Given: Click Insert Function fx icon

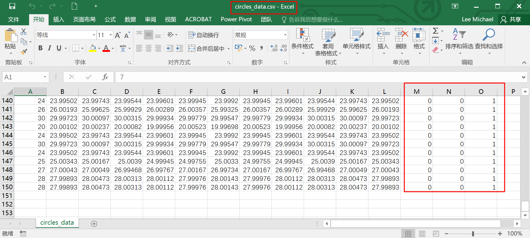Looking at the screenshot, I should pos(105,77).
